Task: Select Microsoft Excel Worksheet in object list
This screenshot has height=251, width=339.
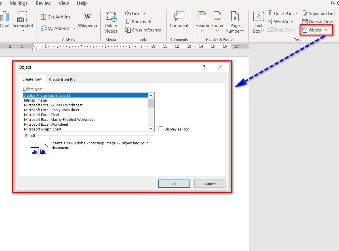Action: pyautogui.click(x=46, y=124)
